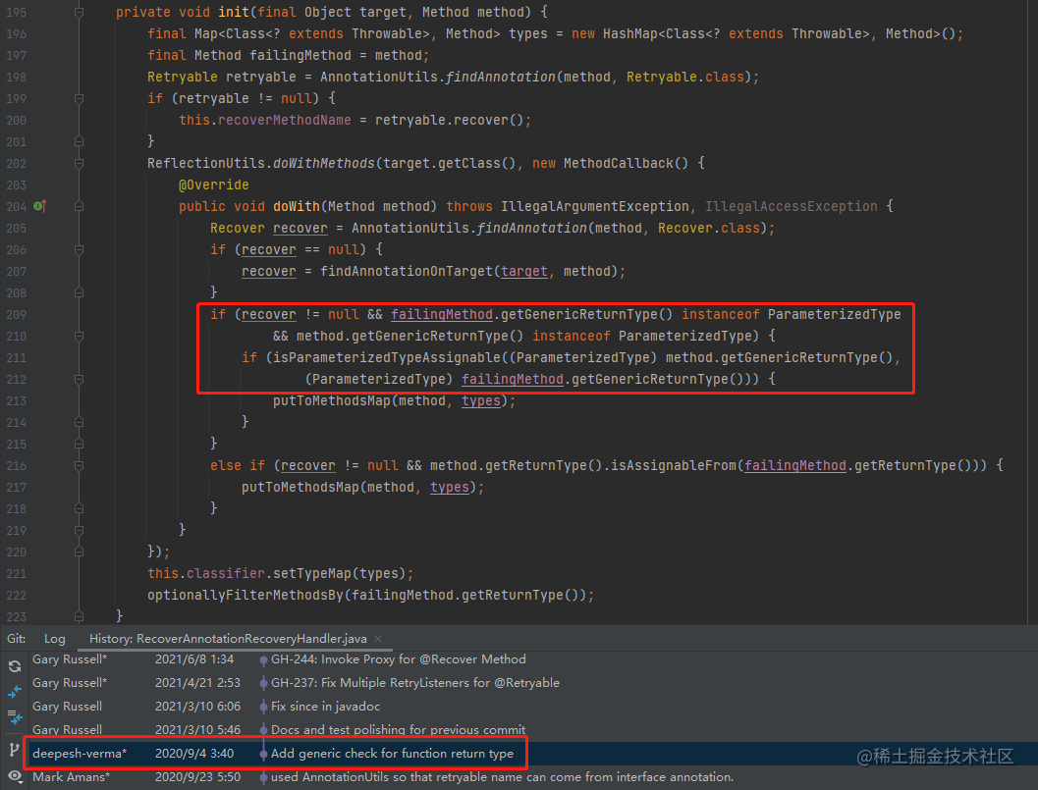
Task: Click doWithMethods call on line 202
Action: click(324, 163)
